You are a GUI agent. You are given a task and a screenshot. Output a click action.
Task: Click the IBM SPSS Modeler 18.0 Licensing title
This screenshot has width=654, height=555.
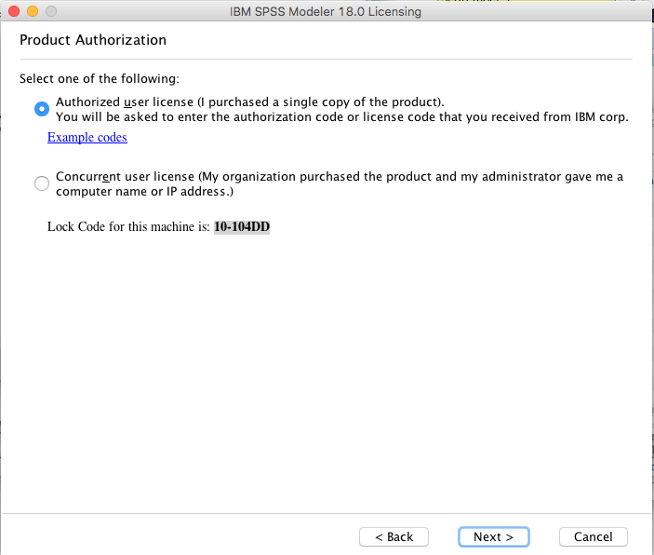point(325,12)
